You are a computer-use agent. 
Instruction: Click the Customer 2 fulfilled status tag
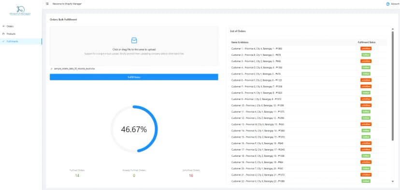(366, 55)
